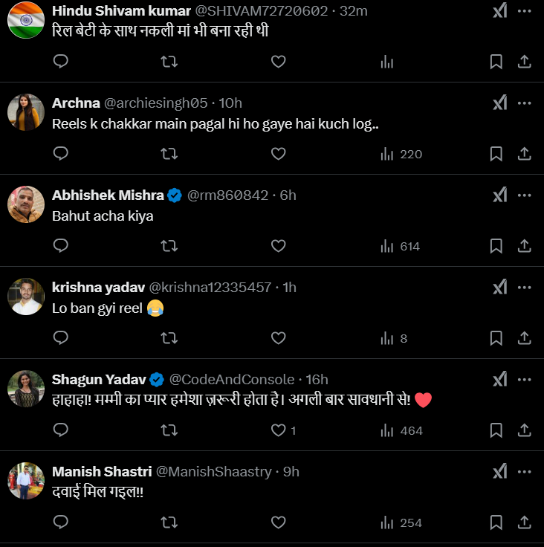Share Manish Shastri's tweet
544x547 pixels.
coord(524,522)
